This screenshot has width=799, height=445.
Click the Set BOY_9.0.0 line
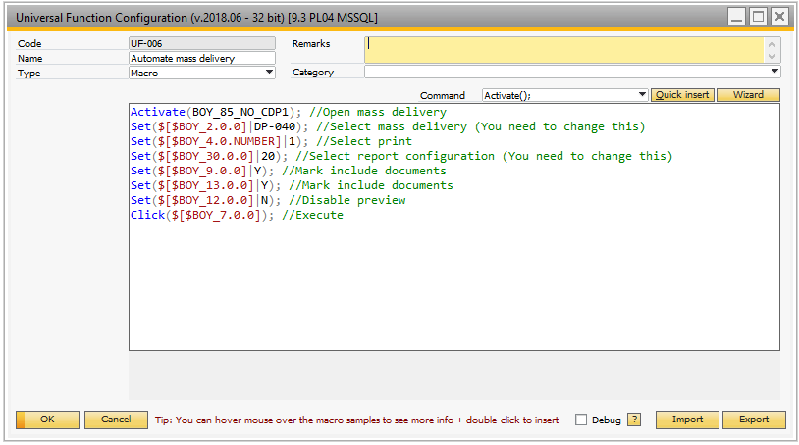coord(289,171)
